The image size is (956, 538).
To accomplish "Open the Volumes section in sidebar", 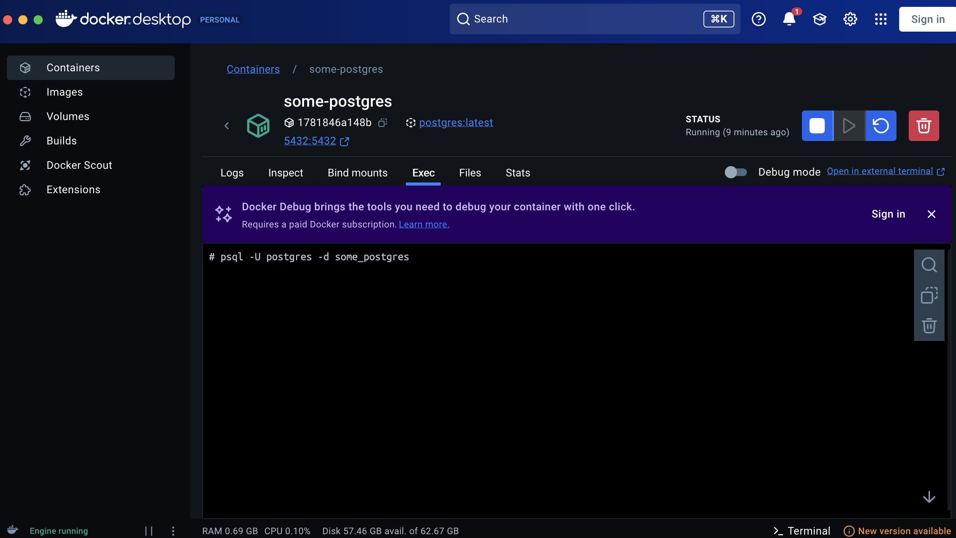I will 68,116.
